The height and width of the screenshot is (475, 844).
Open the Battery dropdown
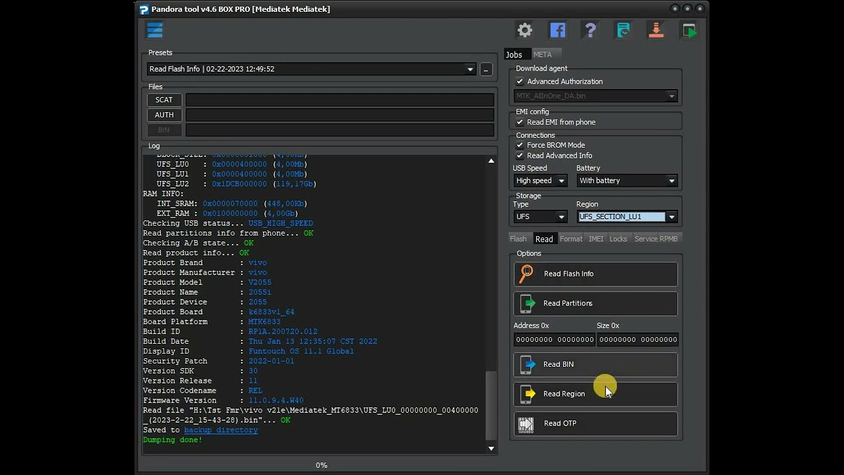click(627, 181)
